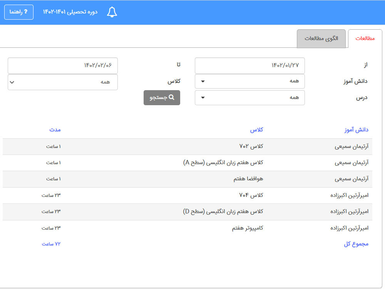Screen dimensions: 385x289
Task: Switch to the مطالعات tab
Action: click(x=365, y=38)
